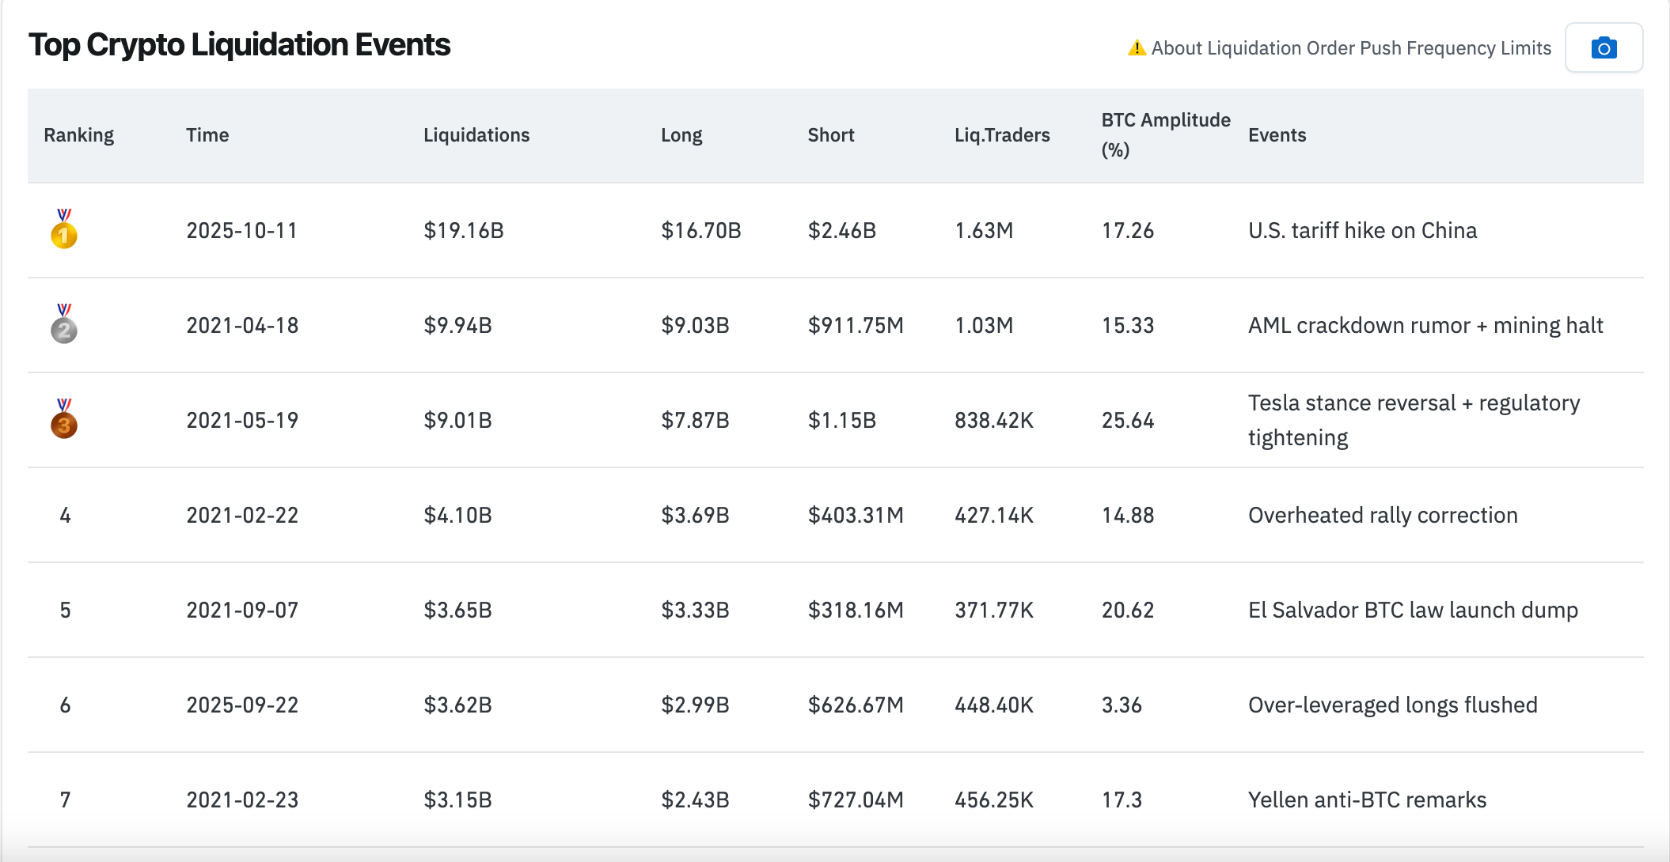The height and width of the screenshot is (862, 1670).
Task: Click the bronze medal rank 3 icon
Action: (x=64, y=419)
